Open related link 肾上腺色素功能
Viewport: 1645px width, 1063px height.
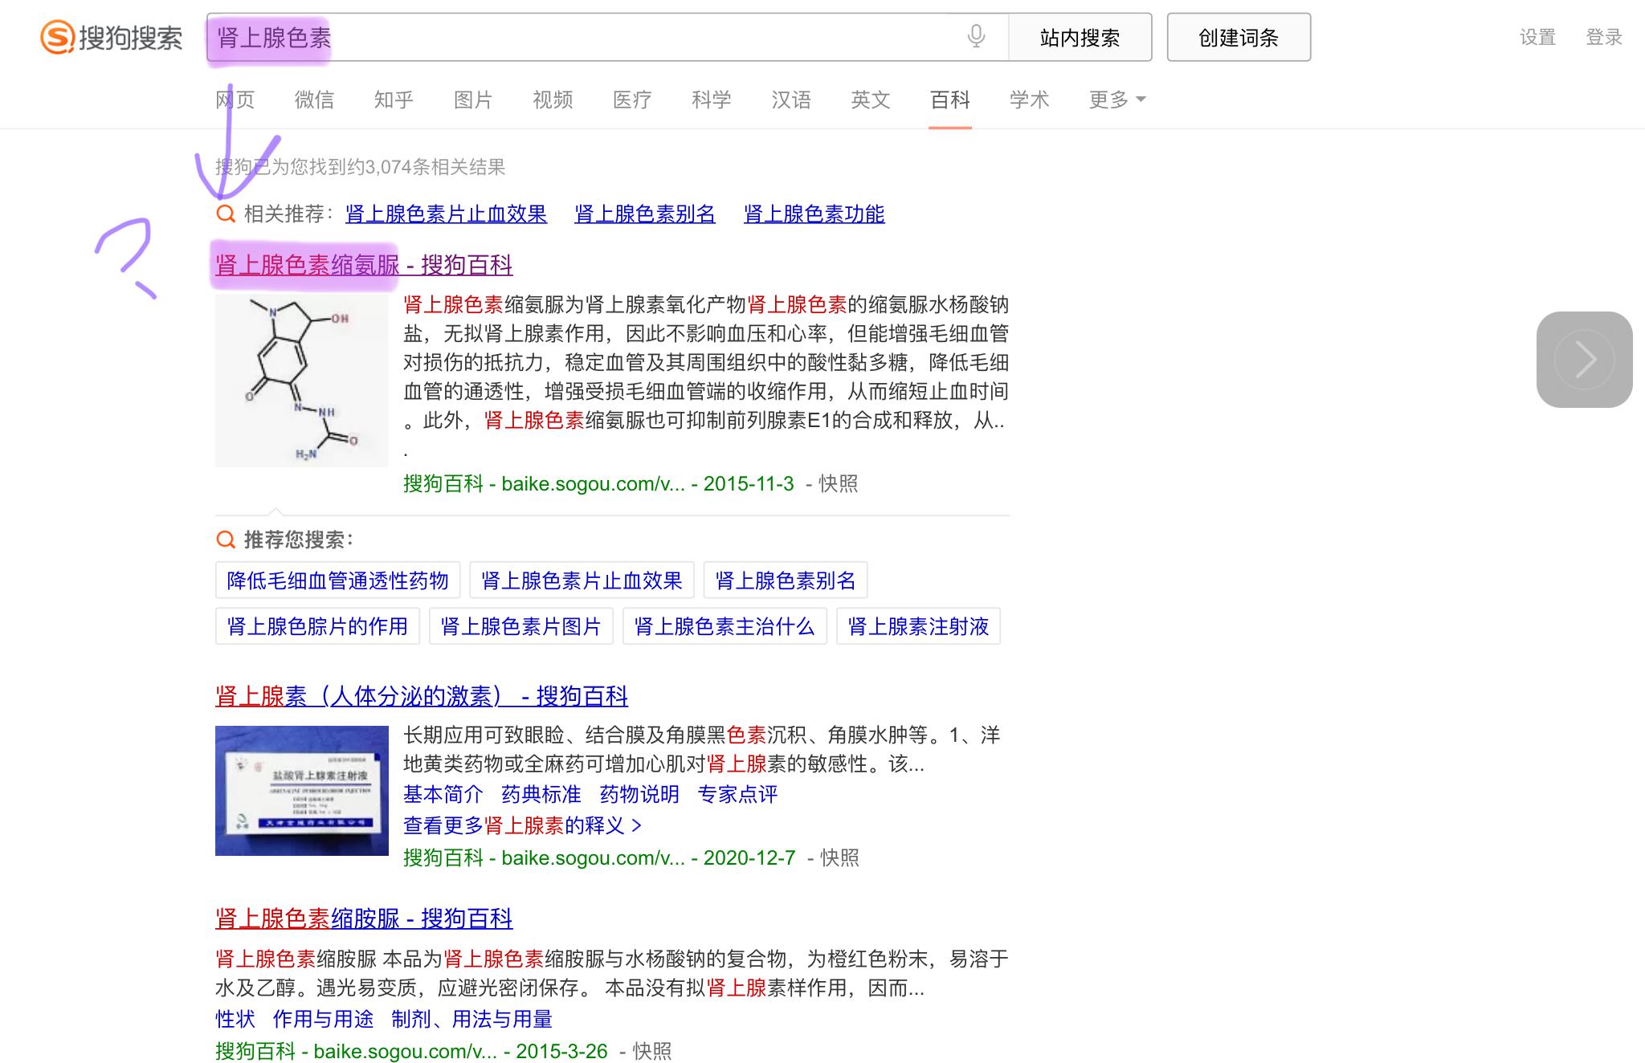tap(814, 214)
